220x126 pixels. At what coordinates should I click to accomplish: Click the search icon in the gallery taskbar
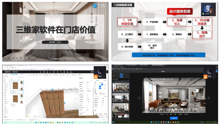click(x=154, y=122)
